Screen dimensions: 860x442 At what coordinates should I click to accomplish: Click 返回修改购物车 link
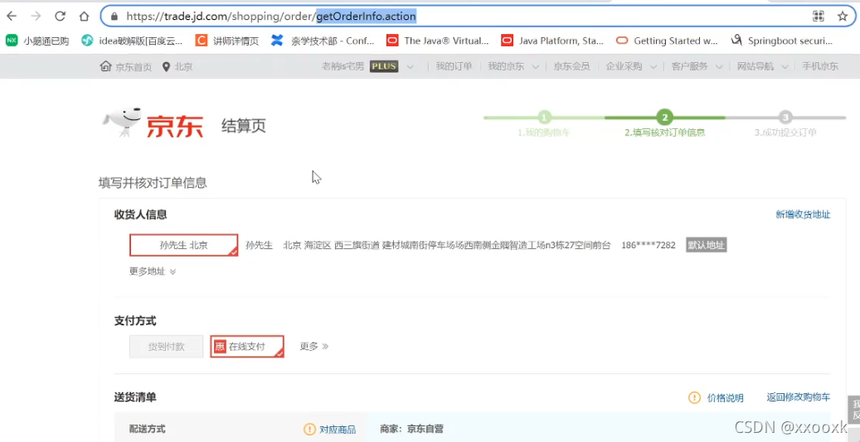coord(799,397)
